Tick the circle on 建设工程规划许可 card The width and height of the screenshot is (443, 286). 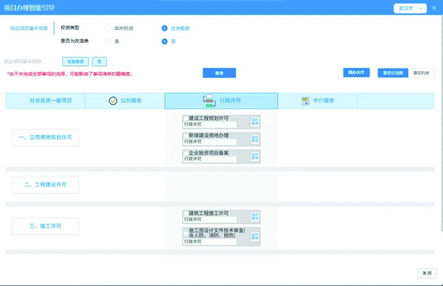tap(186, 118)
